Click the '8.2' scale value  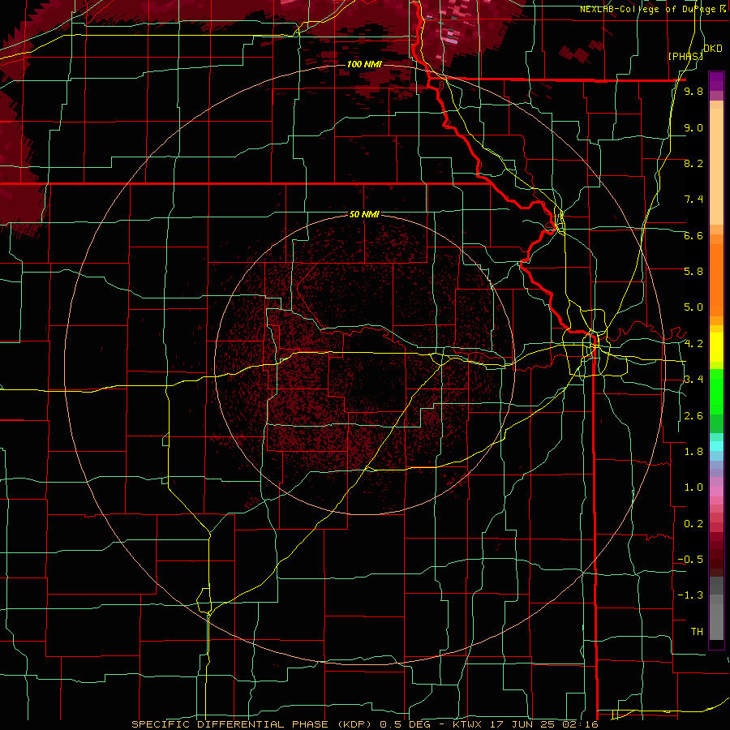click(x=693, y=163)
